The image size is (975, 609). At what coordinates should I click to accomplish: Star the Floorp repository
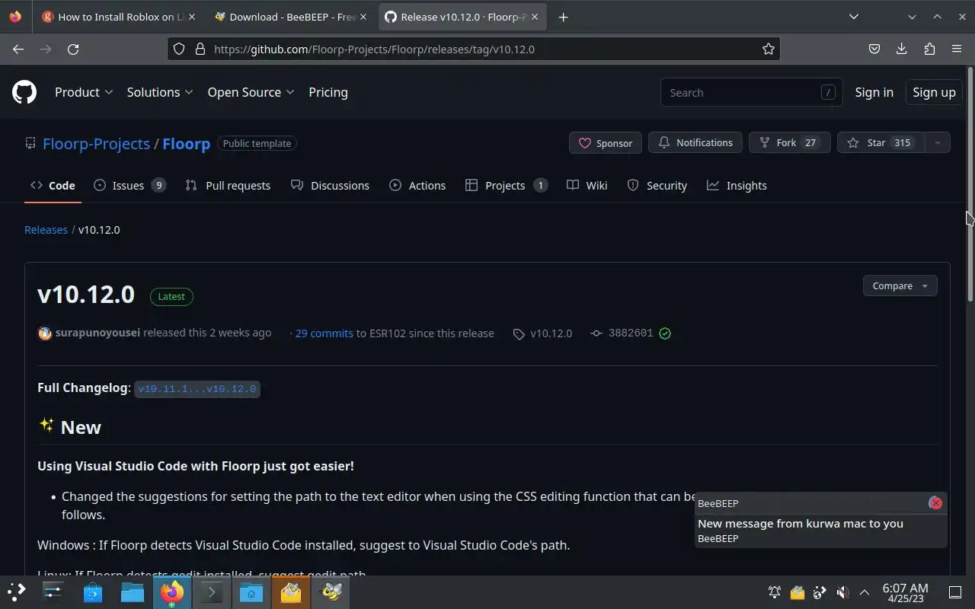(881, 142)
